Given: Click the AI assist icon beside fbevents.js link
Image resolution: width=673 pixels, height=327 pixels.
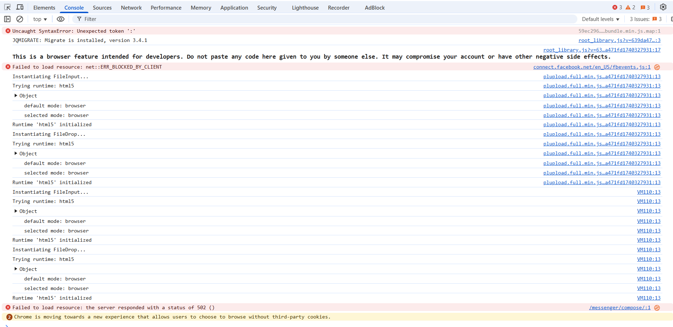Looking at the screenshot, I should (x=657, y=67).
